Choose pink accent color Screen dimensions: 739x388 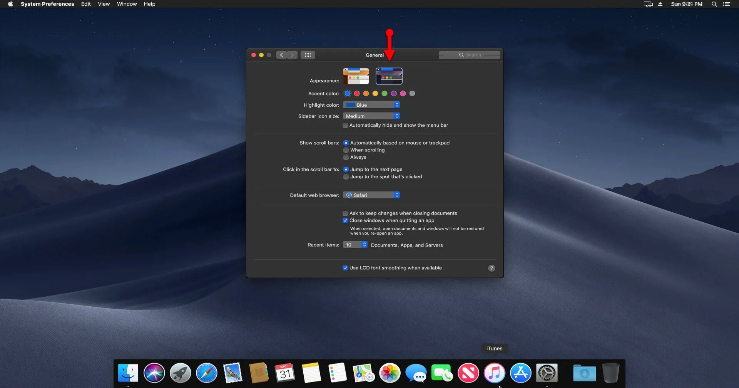(403, 94)
